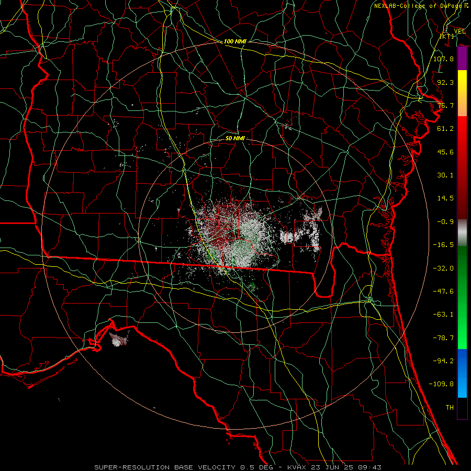Select the -16.5 legend value
The width and height of the screenshot is (471, 471).
point(443,245)
